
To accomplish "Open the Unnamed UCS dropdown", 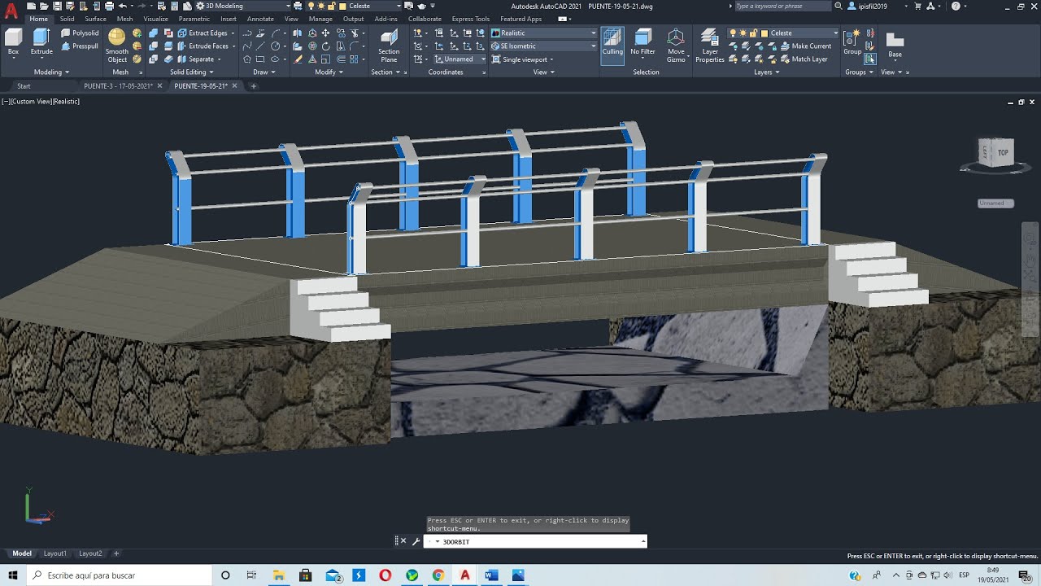I will (460, 59).
